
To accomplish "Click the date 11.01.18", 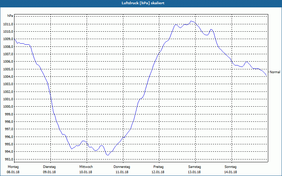I will click(x=122, y=172).
